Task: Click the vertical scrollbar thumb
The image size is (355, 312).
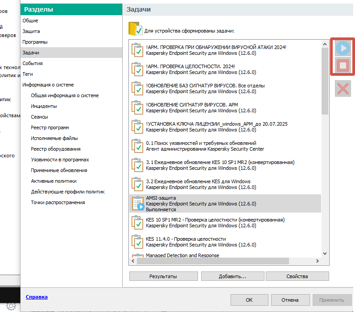Action: pos(325,81)
